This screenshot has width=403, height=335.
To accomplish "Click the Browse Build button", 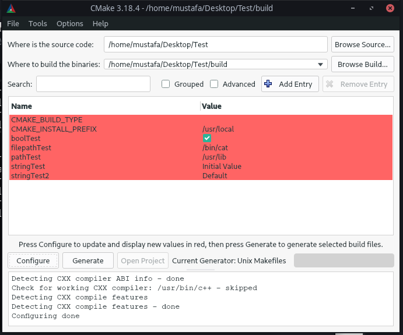I will click(362, 64).
